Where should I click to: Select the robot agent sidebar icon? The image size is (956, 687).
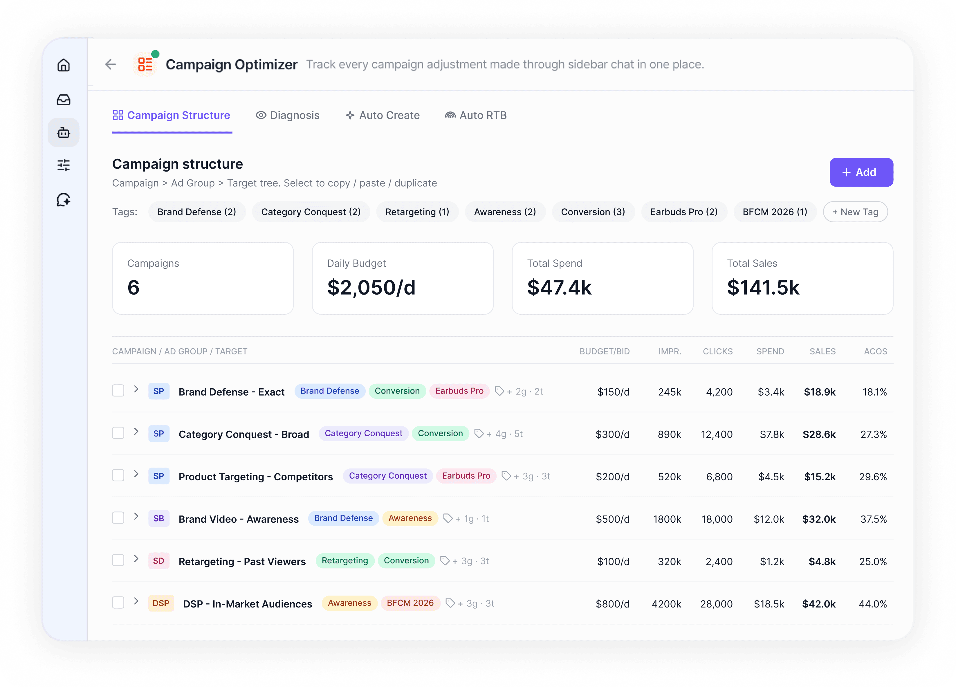64,132
